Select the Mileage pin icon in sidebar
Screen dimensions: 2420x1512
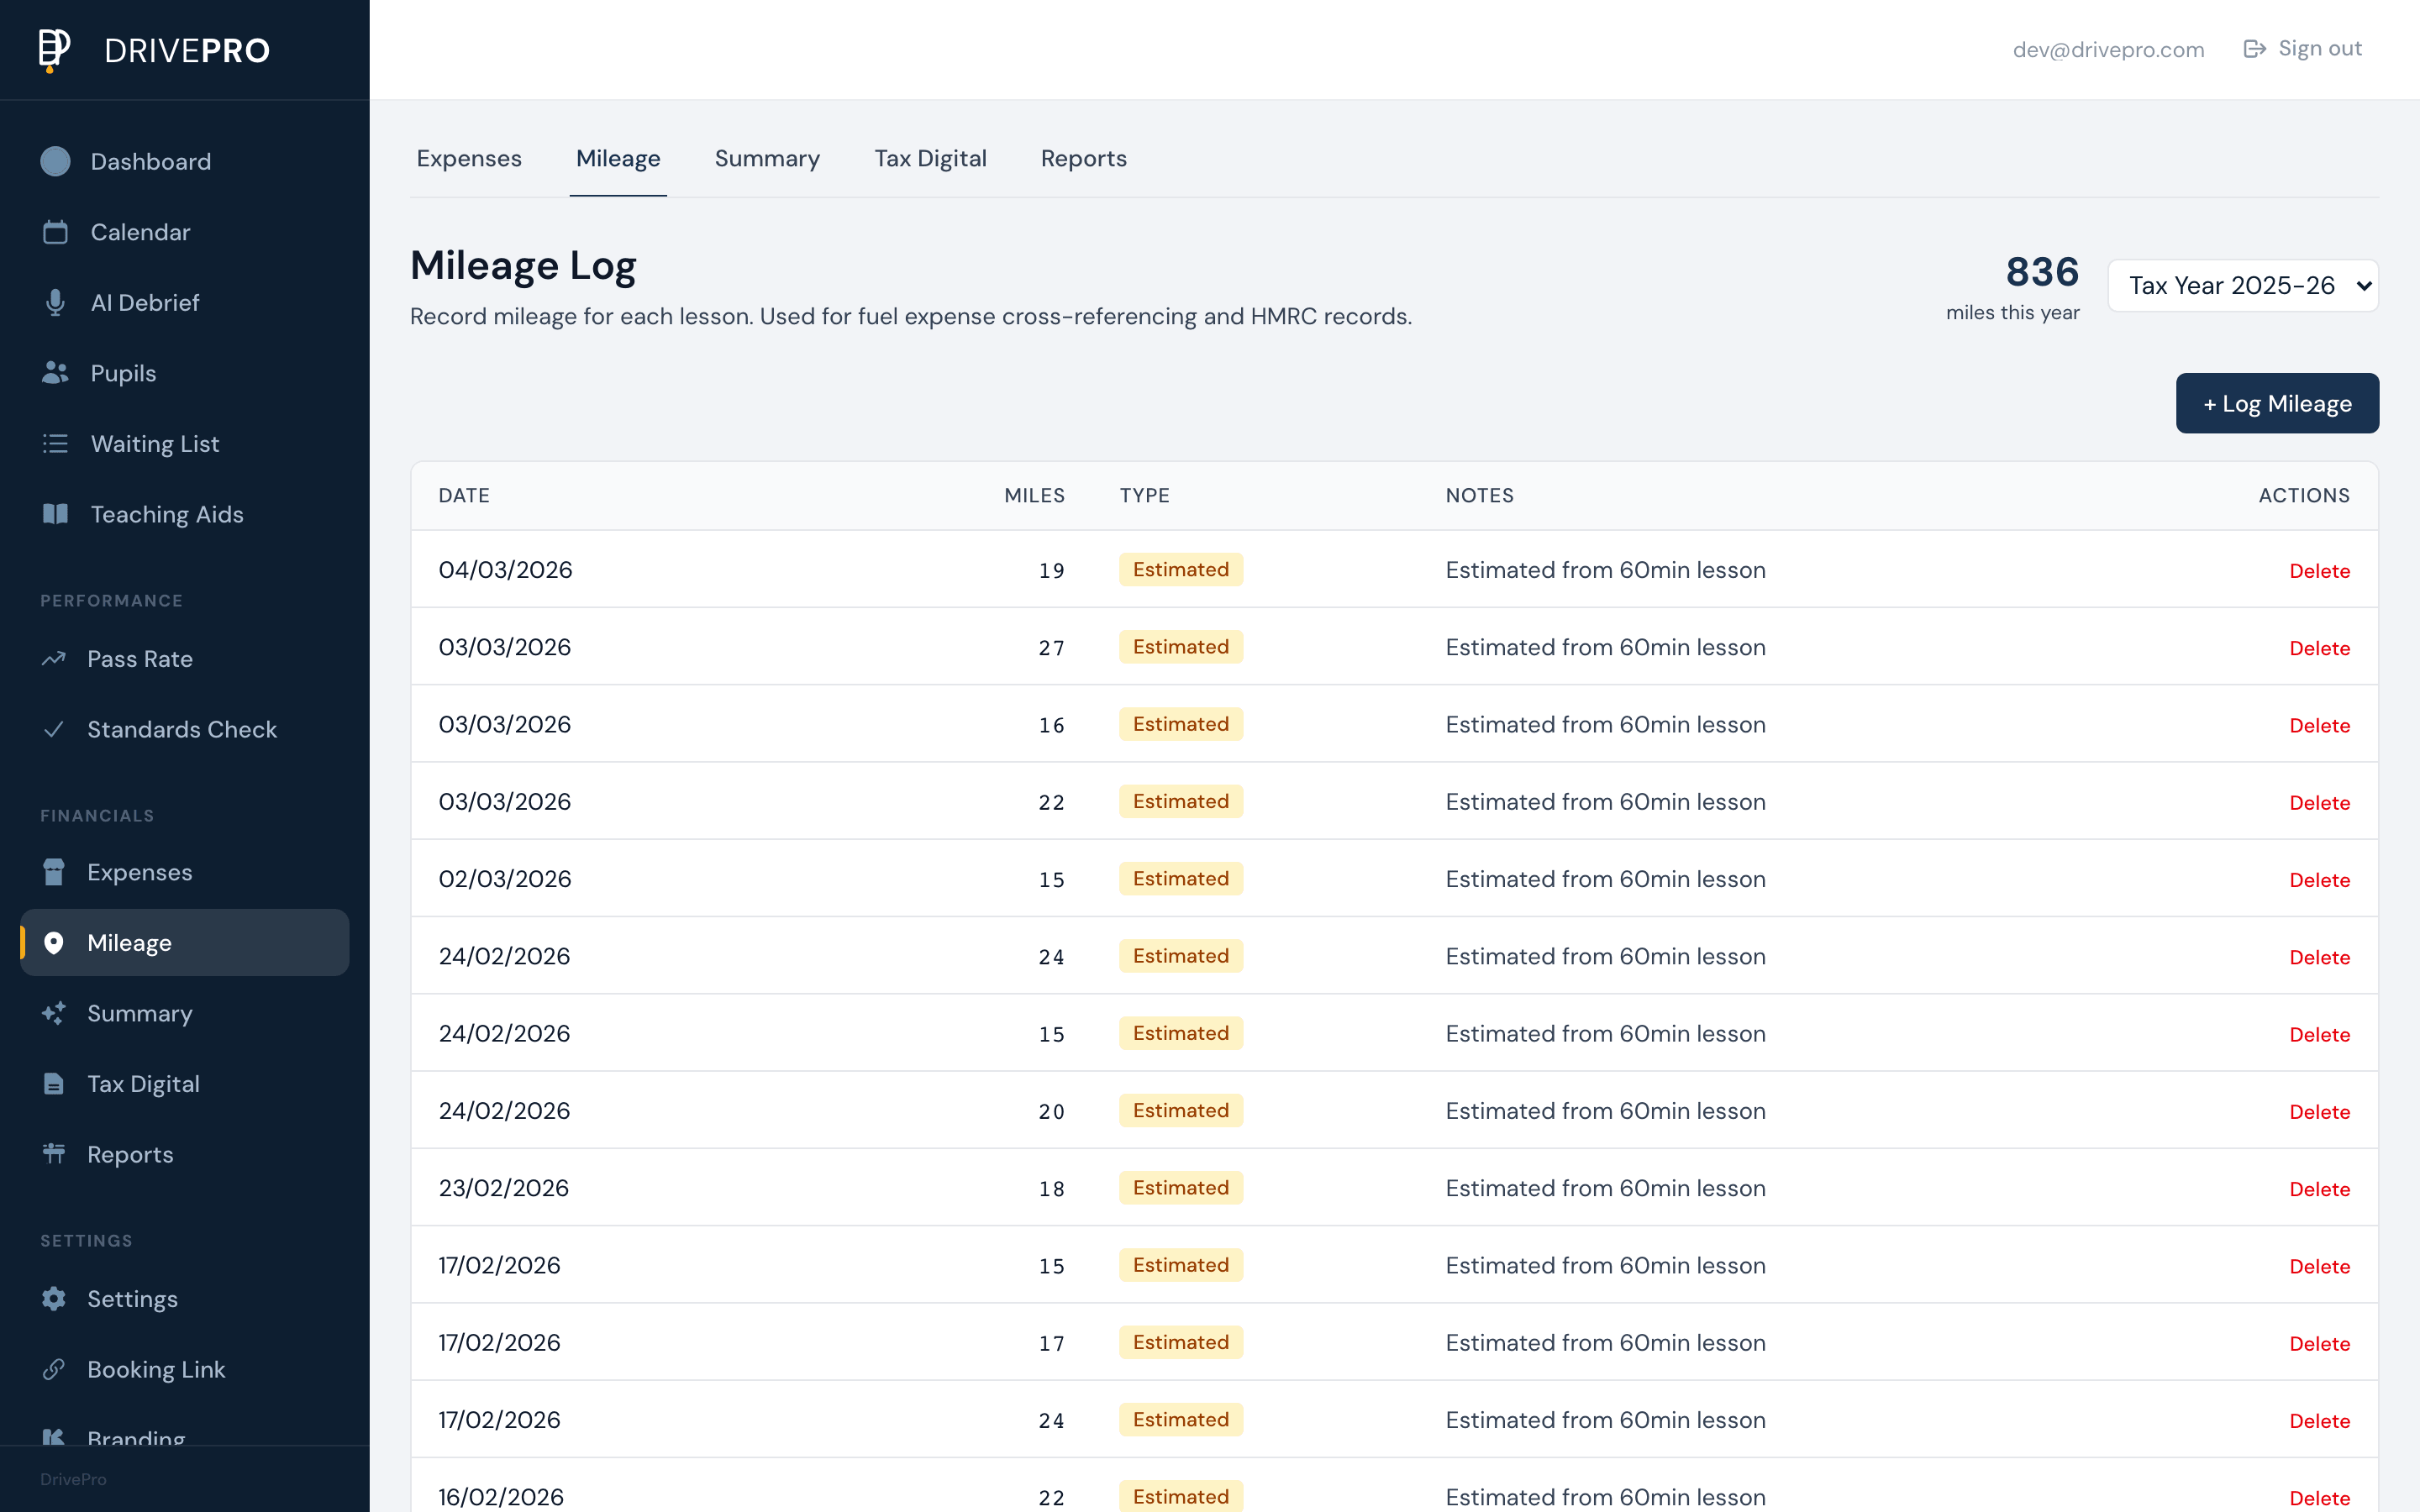click(55, 942)
